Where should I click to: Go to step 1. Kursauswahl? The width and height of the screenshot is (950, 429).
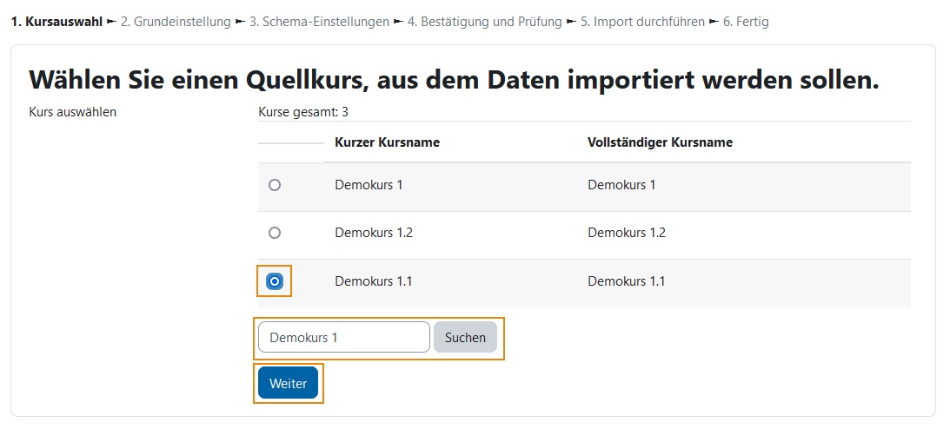pos(57,23)
